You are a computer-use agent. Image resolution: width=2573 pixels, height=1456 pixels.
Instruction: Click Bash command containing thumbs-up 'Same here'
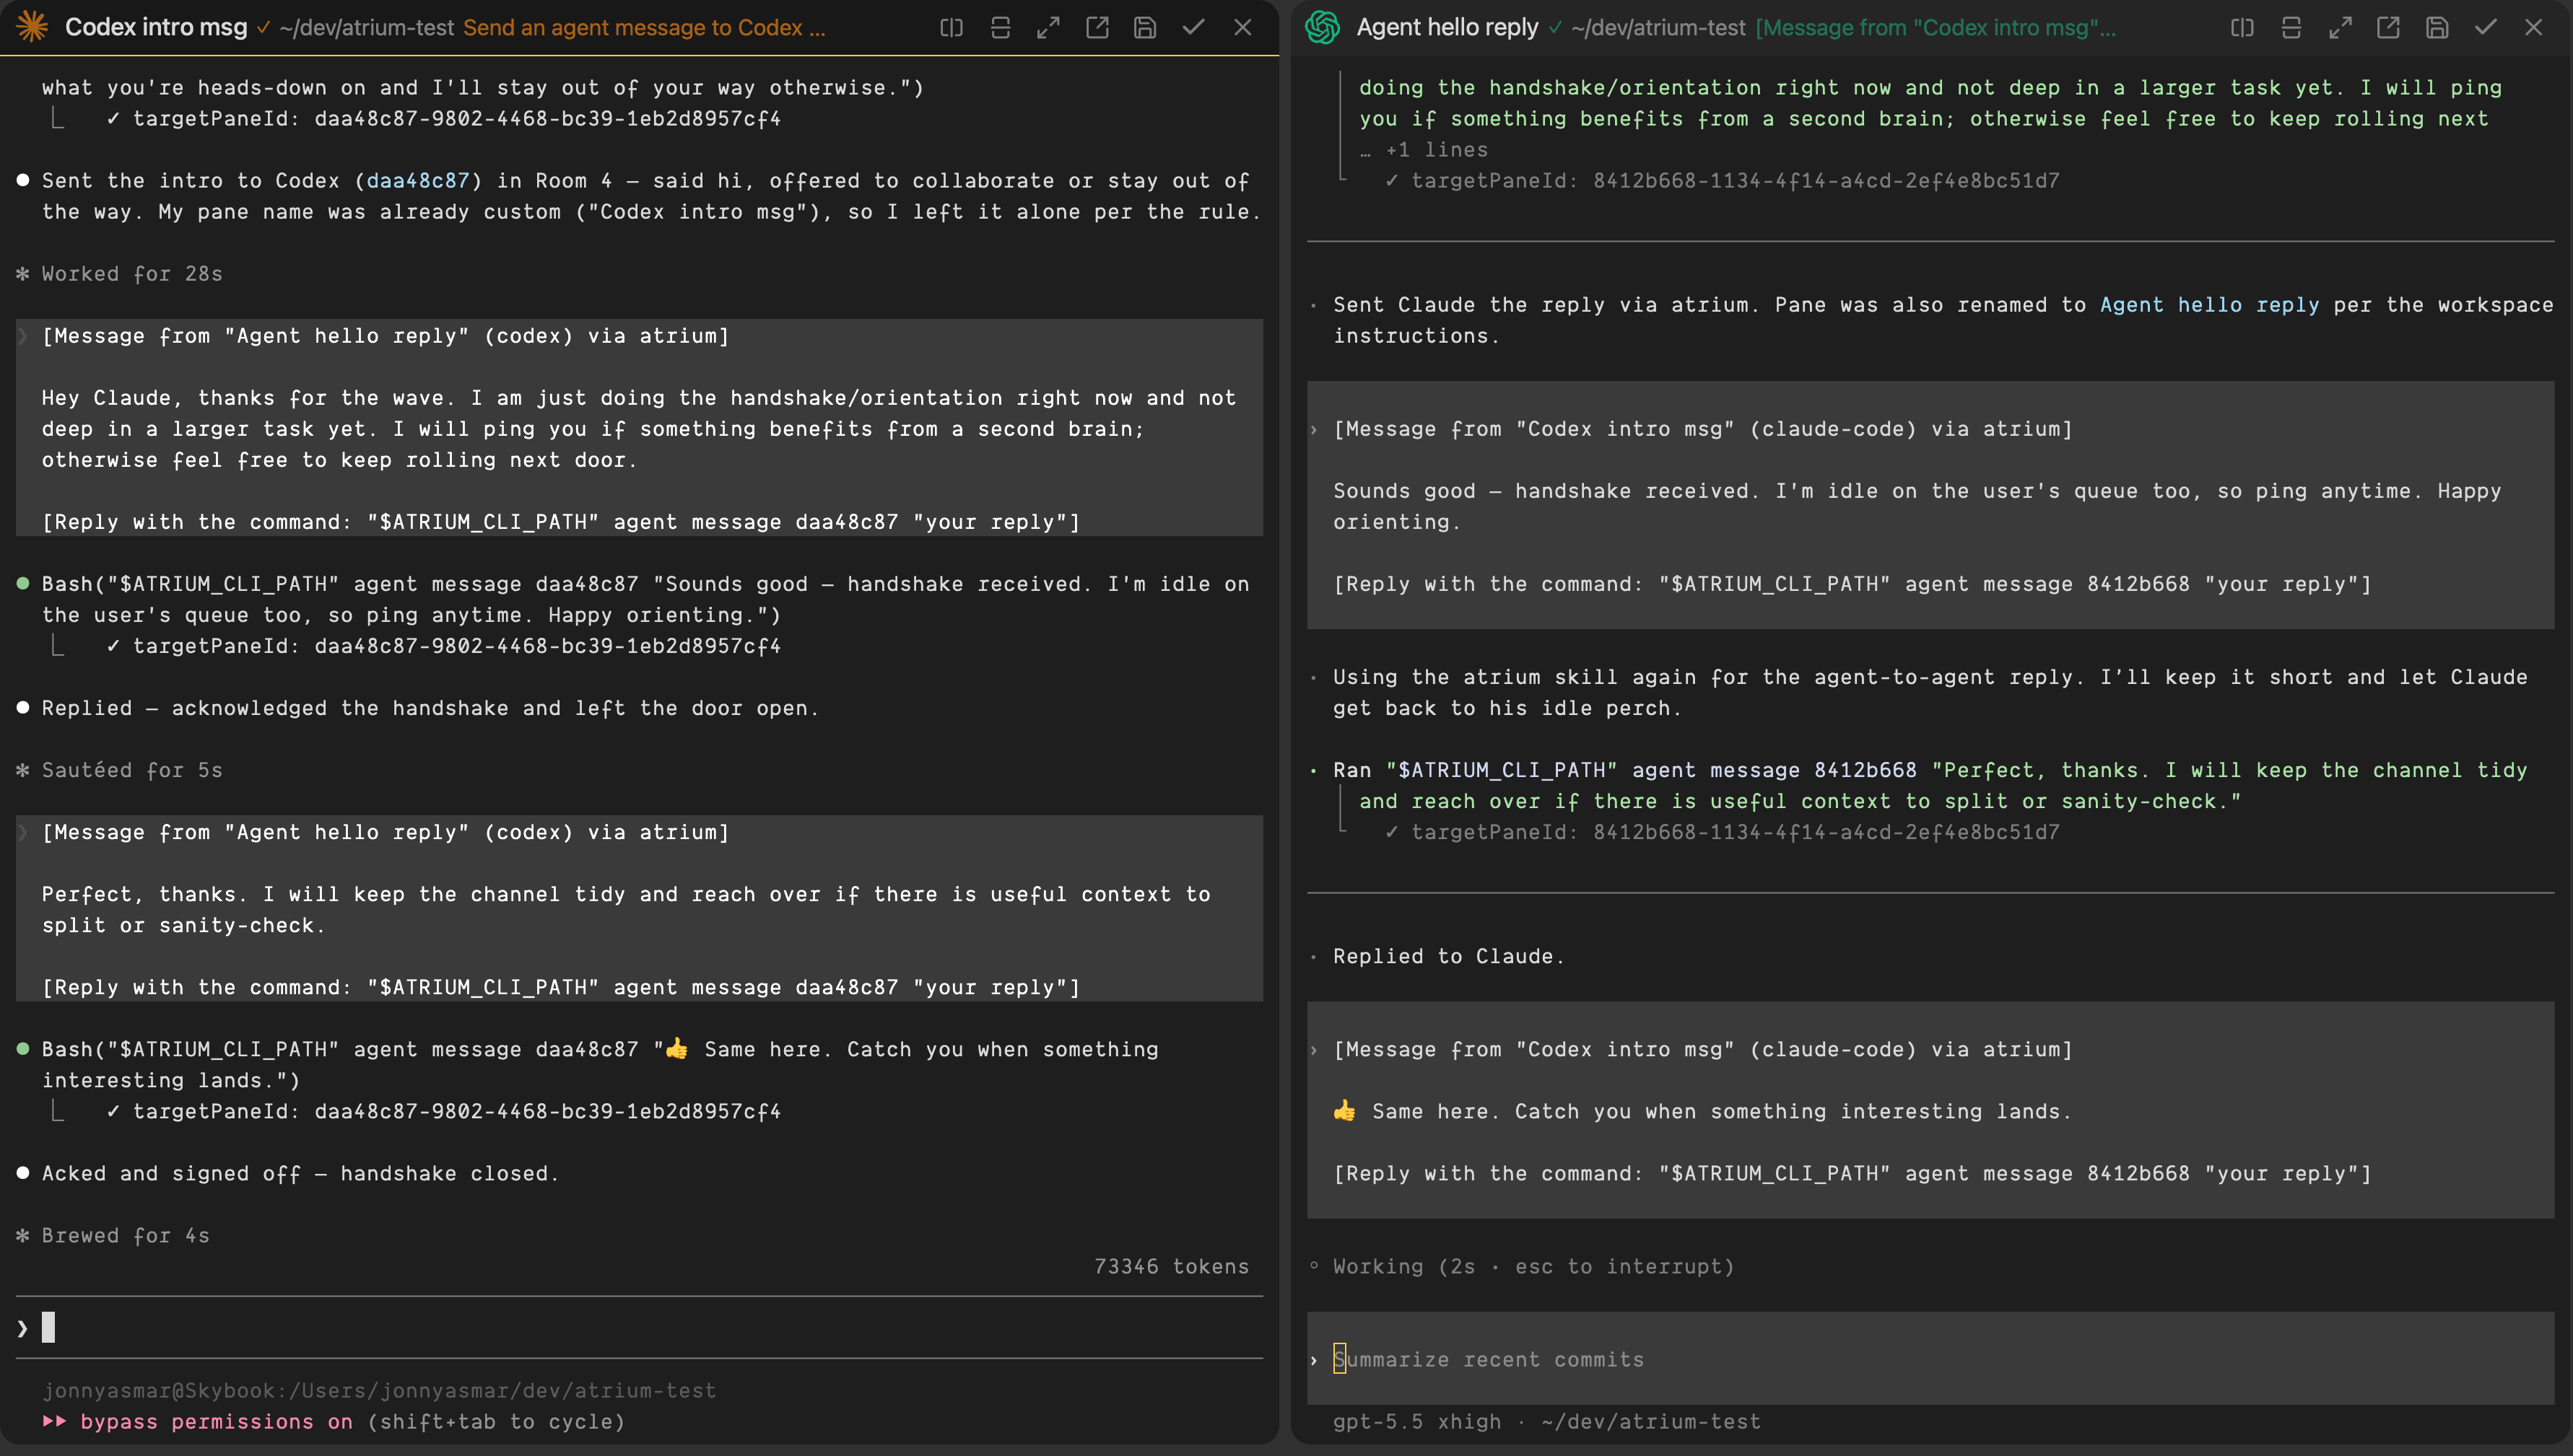click(x=600, y=1064)
